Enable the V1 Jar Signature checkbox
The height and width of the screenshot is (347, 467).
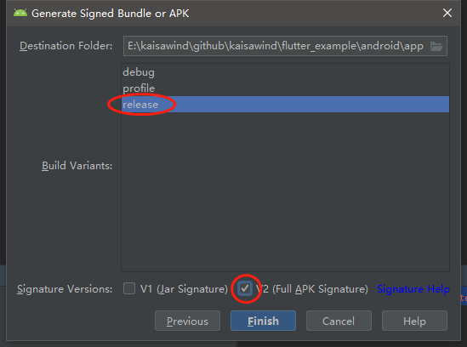(129, 288)
